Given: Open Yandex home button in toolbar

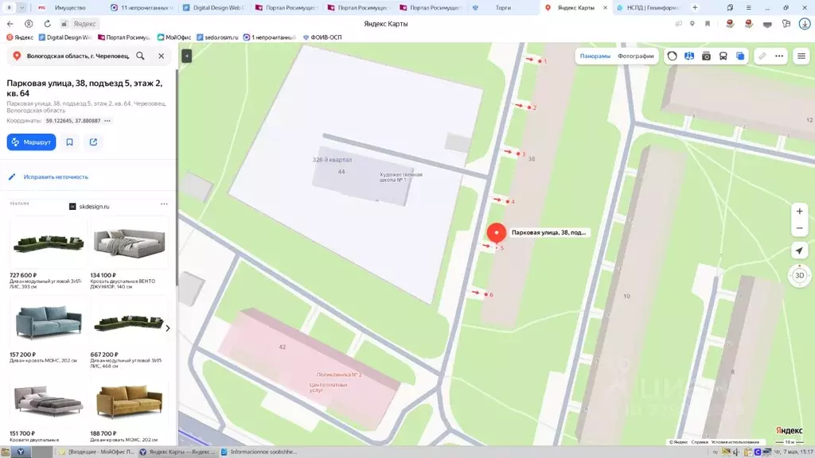Looking at the screenshot, I should [x=29, y=24].
